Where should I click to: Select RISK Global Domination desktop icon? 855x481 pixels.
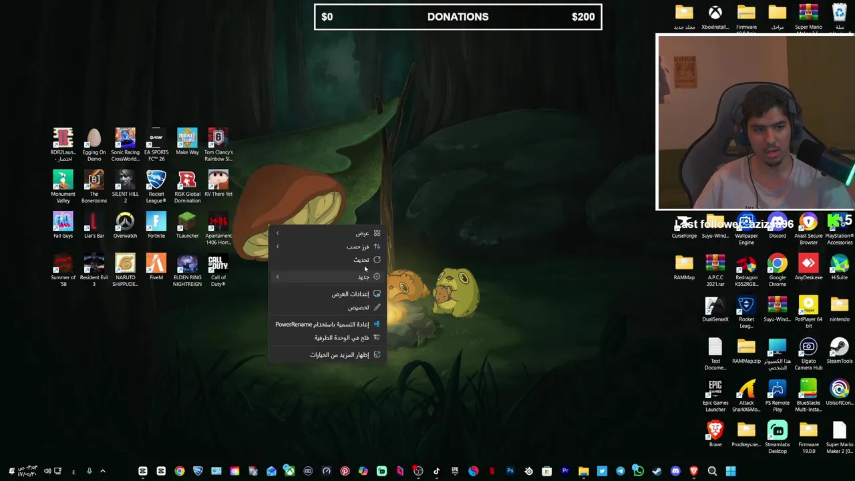tap(187, 186)
